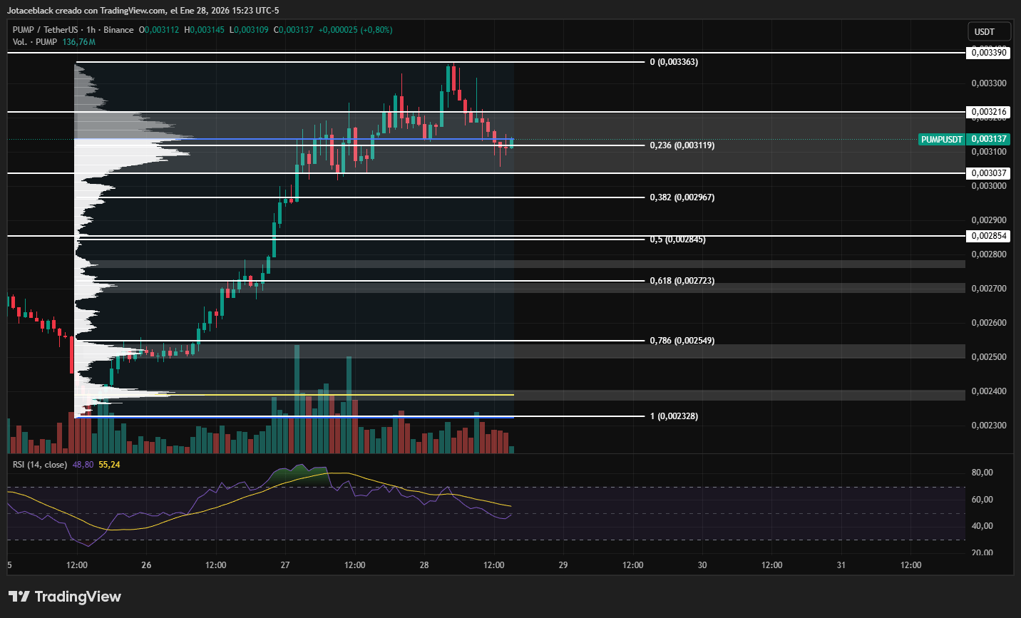This screenshot has height=618, width=1021.
Task: Select the PUMP / TetherUS symbol in the legend
Action: pyautogui.click(x=44, y=30)
